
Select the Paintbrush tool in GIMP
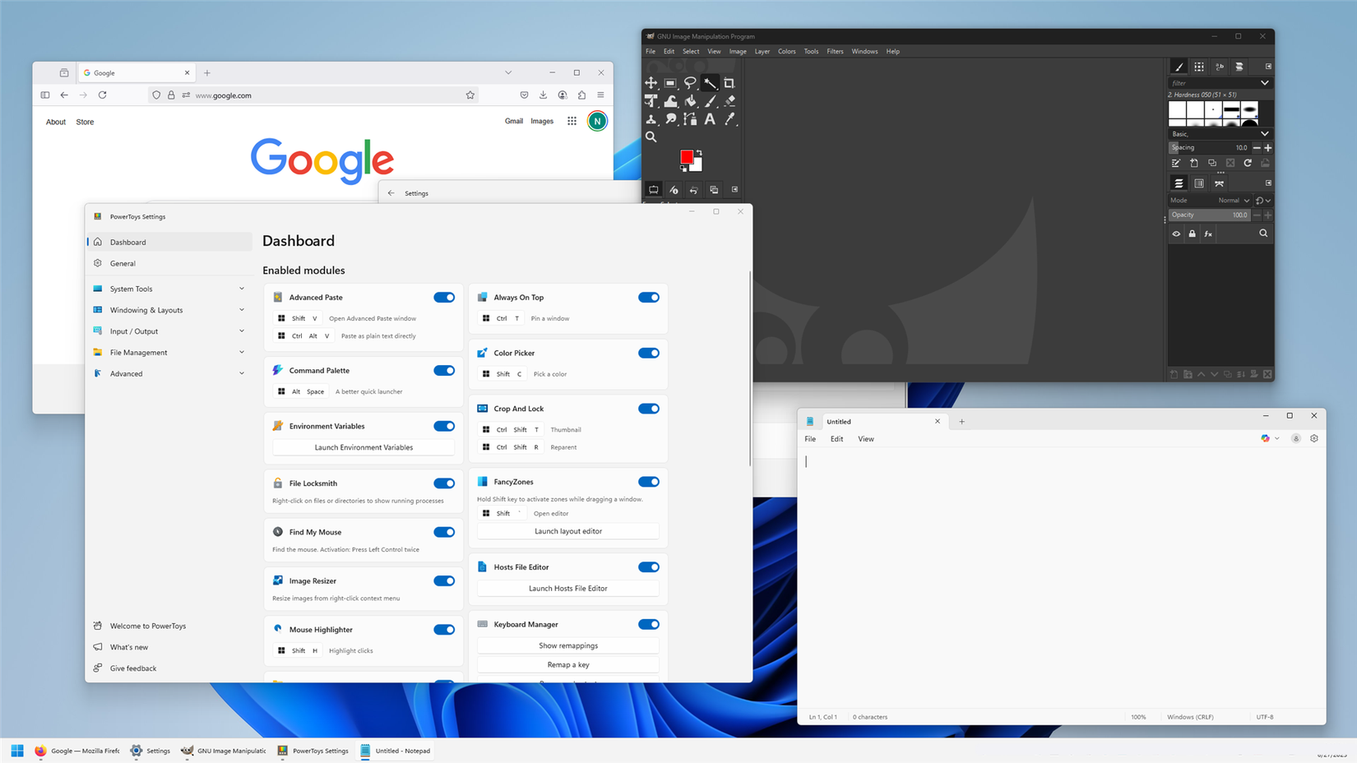pos(710,100)
